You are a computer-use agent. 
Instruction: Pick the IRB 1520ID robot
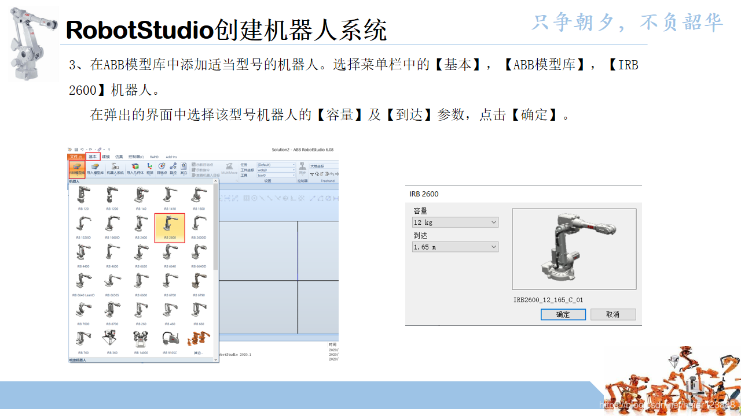coord(83,228)
